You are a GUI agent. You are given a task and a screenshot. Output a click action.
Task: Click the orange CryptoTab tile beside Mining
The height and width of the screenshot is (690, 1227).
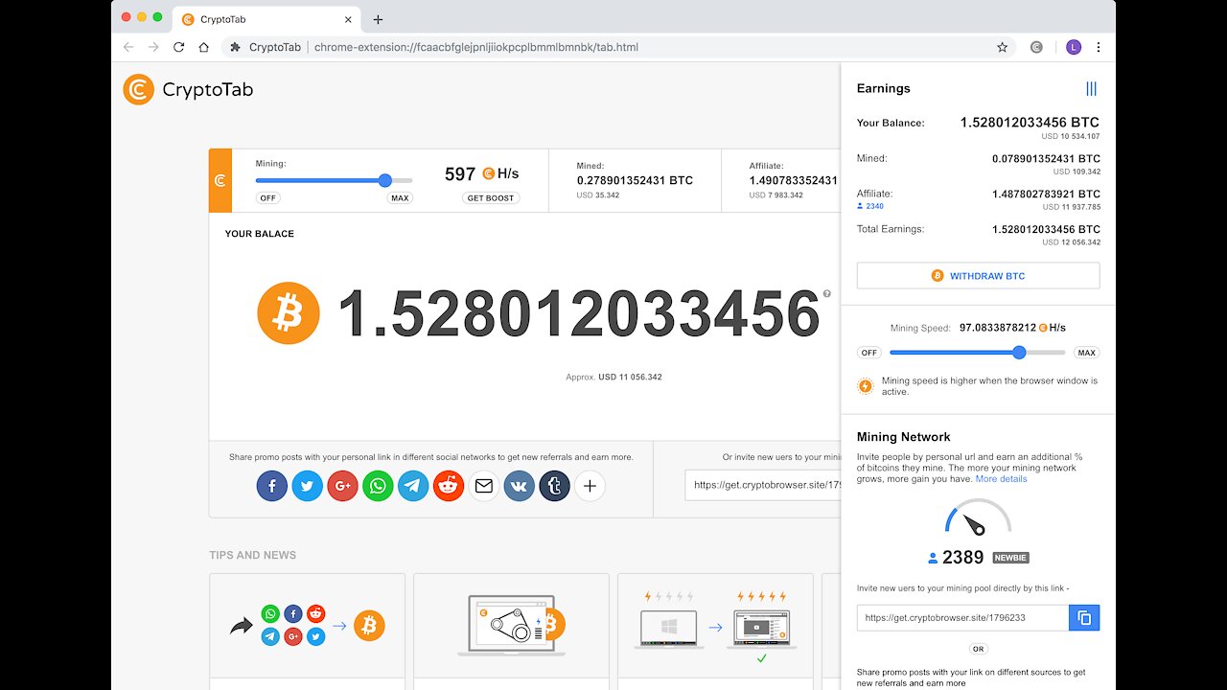220,180
